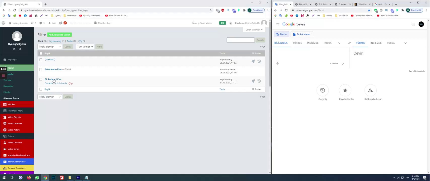
Task: Select RUSÇA as the target language
Action: tap(391, 43)
